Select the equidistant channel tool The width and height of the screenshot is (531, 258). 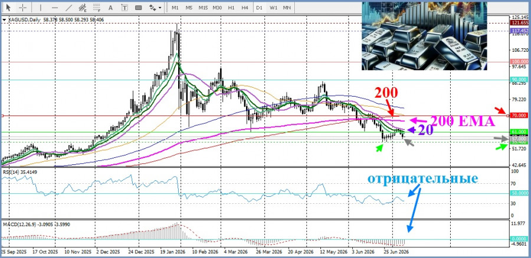click(83, 8)
